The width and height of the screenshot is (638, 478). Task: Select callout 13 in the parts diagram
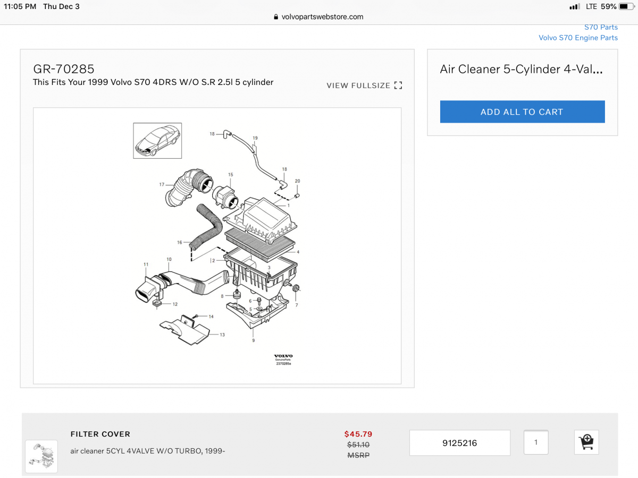coord(222,335)
